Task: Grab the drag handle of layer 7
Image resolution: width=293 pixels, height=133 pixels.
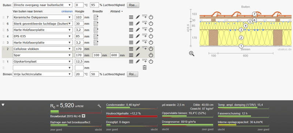Action: point(3,17)
